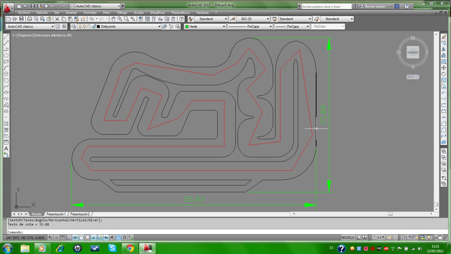Switch to the Presentación2 tab

80,214
